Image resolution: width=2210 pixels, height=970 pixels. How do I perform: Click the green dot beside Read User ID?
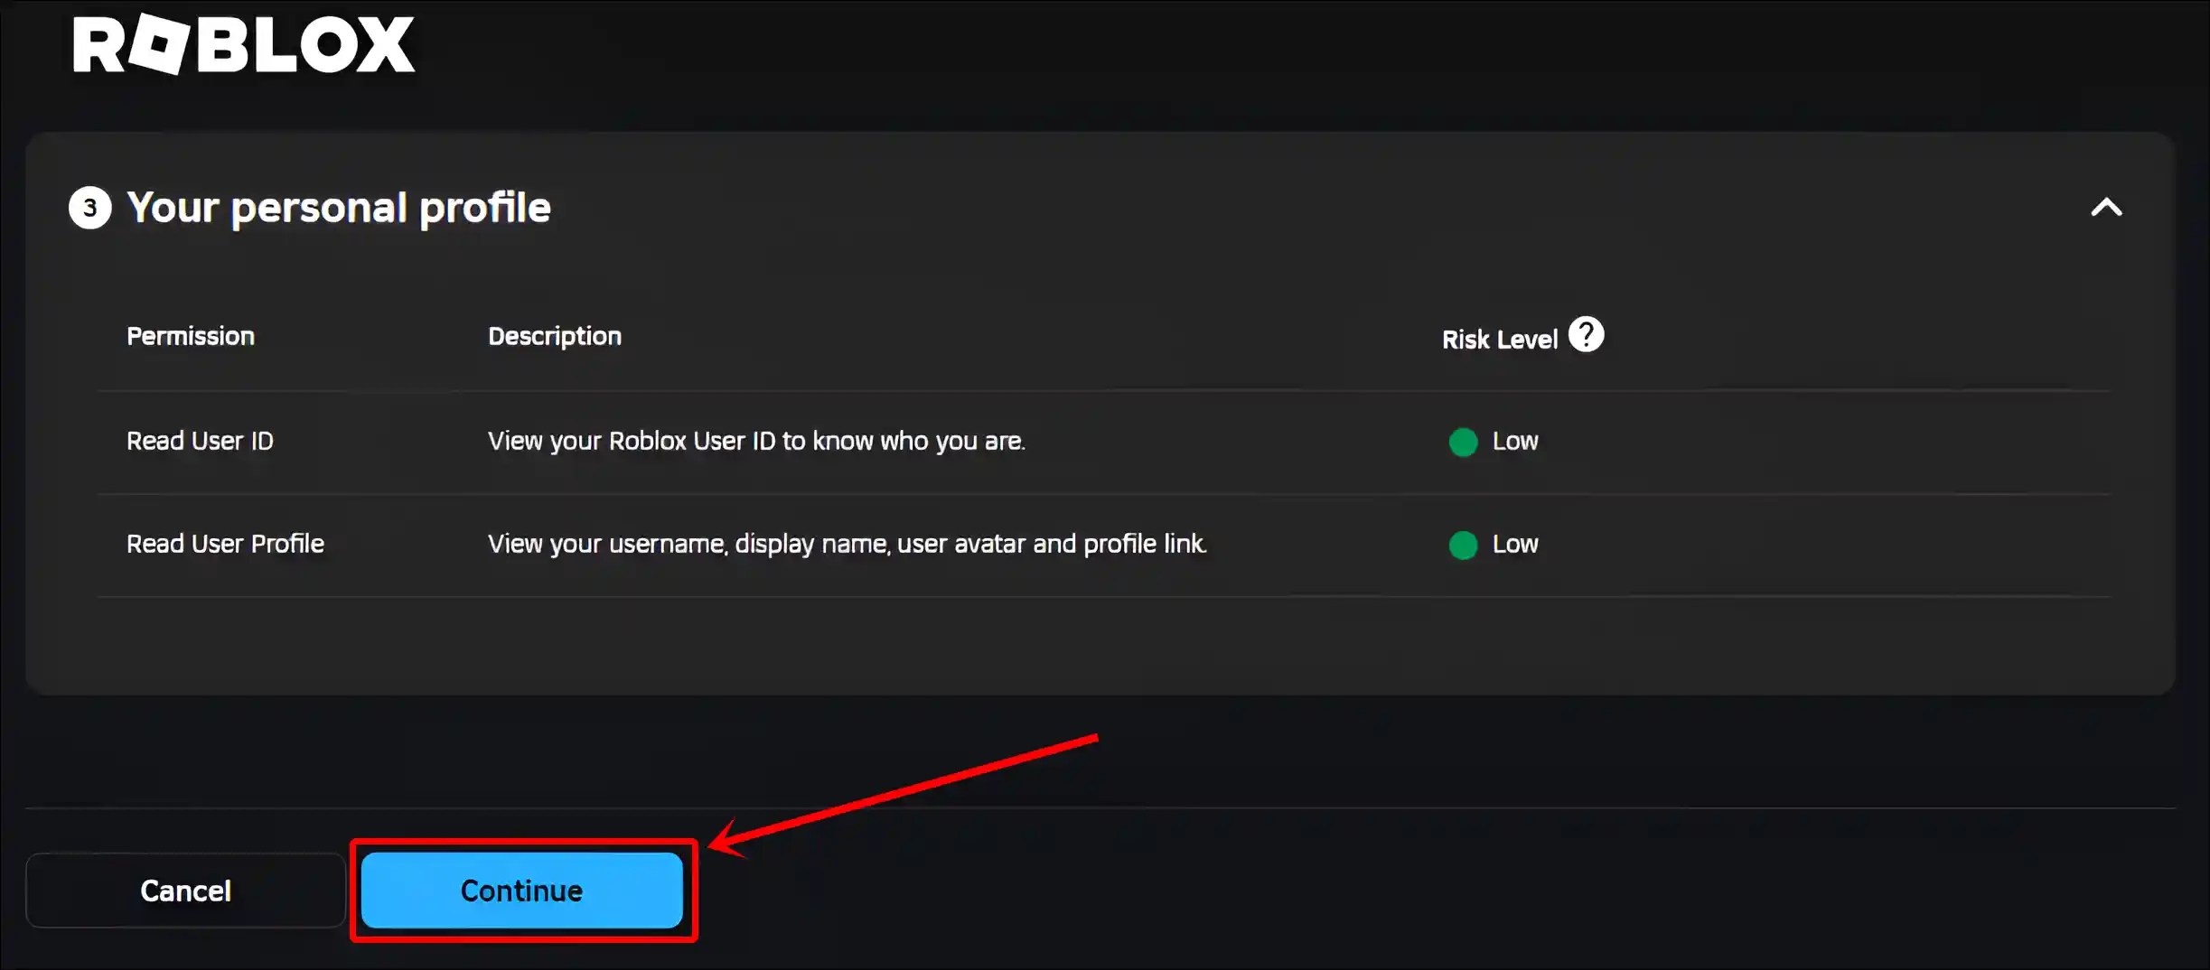(x=1463, y=442)
